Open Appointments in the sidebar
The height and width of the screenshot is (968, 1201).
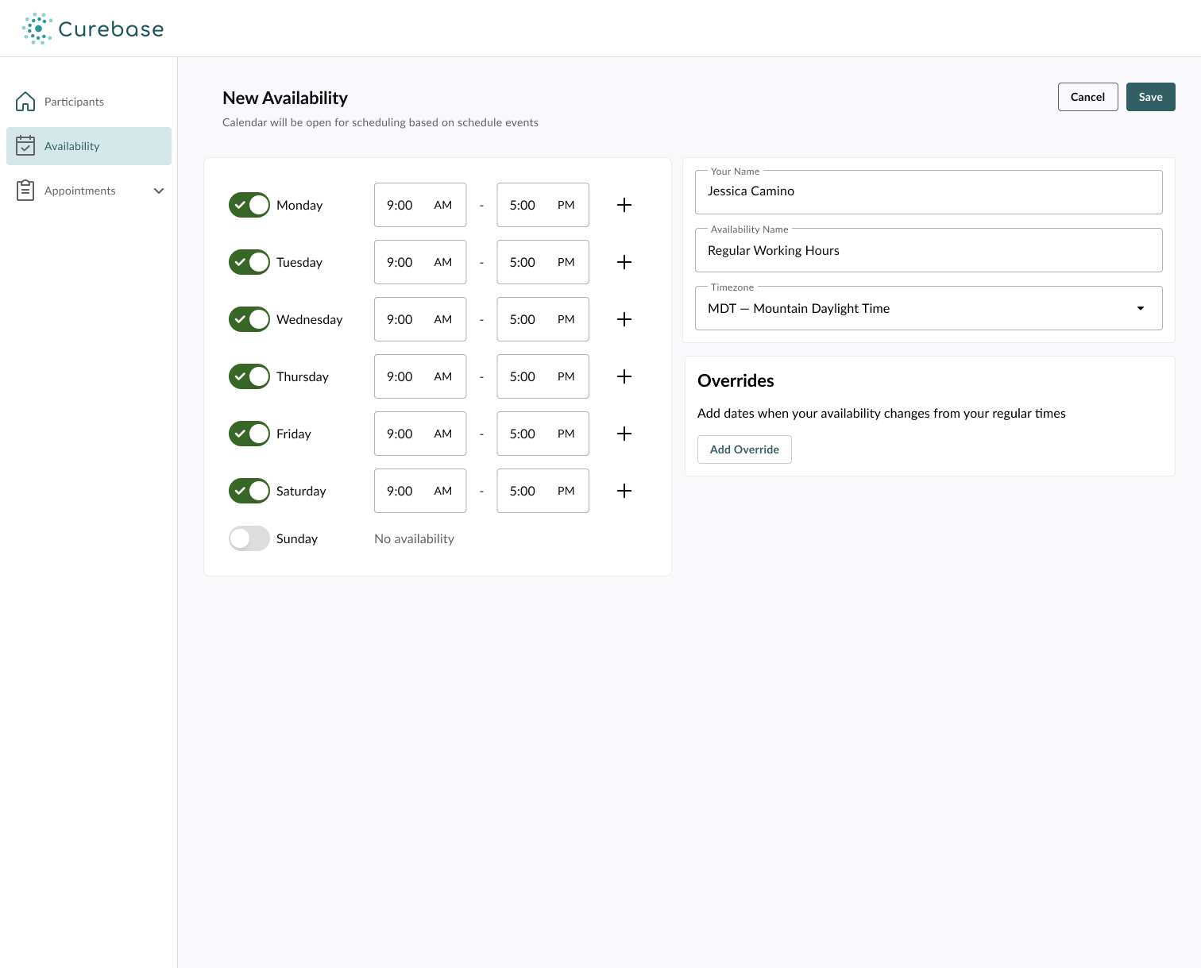click(x=80, y=191)
